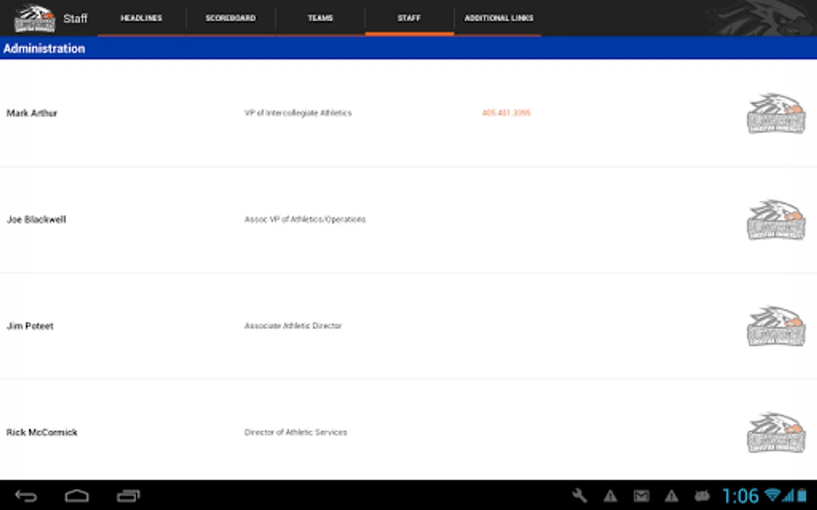817x510 pixels.
Task: Tap the Staff title in action bar
Action: click(75, 19)
